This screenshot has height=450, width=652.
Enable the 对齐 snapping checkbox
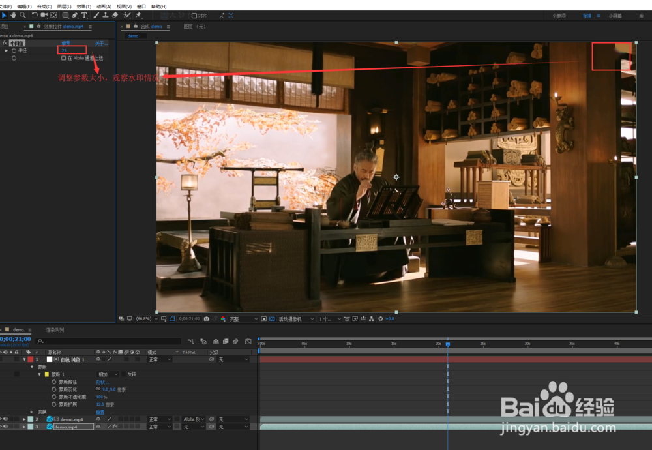click(194, 16)
